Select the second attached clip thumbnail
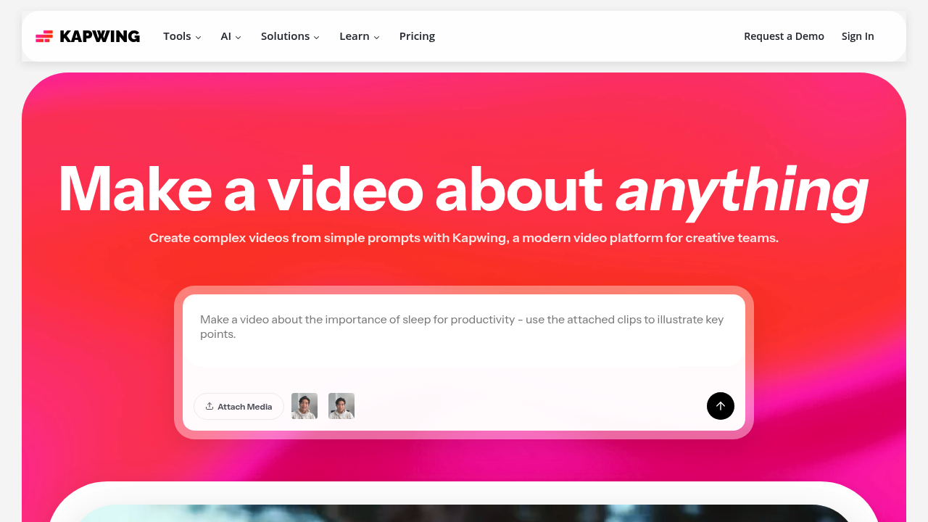The image size is (928, 522). [341, 406]
